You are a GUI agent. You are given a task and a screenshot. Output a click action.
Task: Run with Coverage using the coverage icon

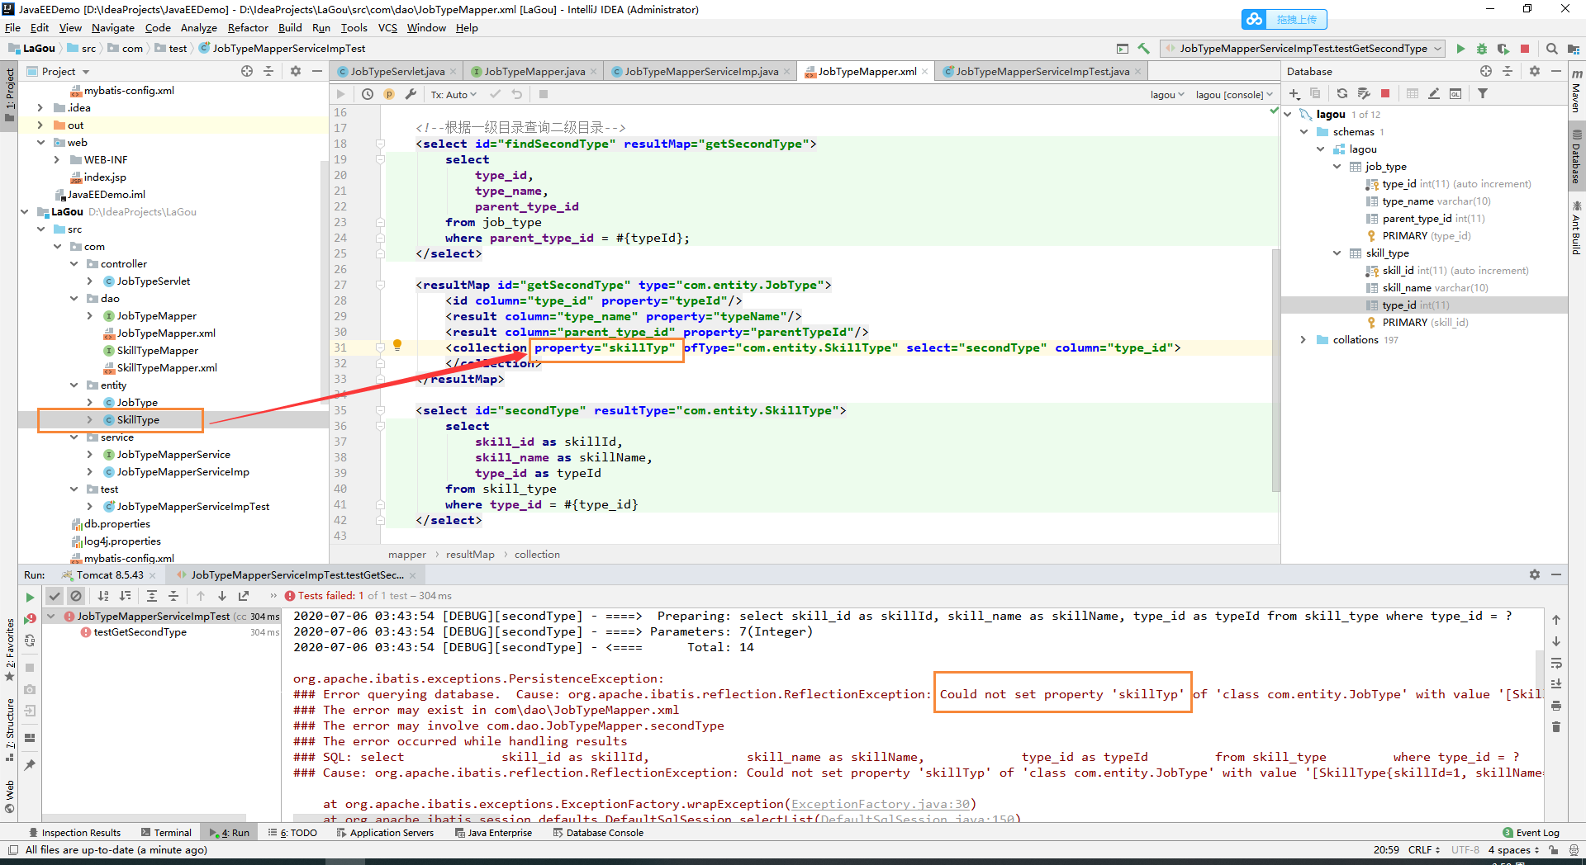click(x=1503, y=49)
